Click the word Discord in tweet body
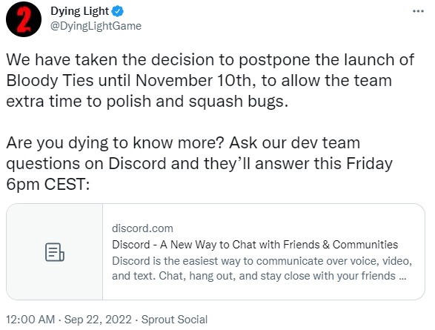Viewport: 435px width, 330px height. tap(137, 163)
